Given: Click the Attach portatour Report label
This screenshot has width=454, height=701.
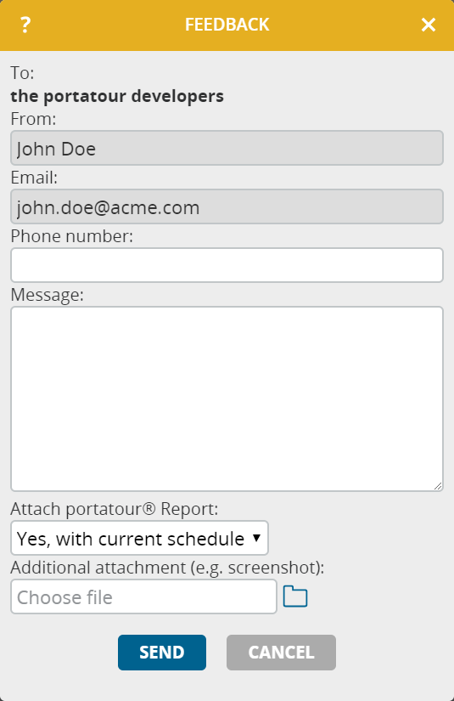Looking at the screenshot, I should [115, 509].
